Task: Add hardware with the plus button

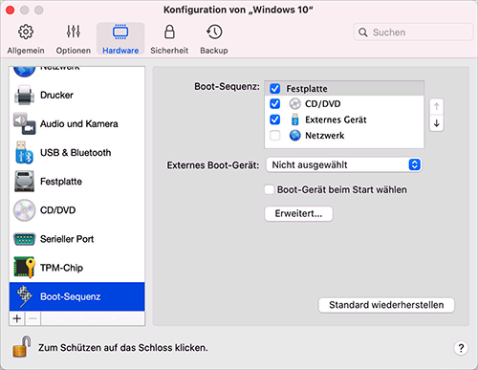Action: (17, 318)
